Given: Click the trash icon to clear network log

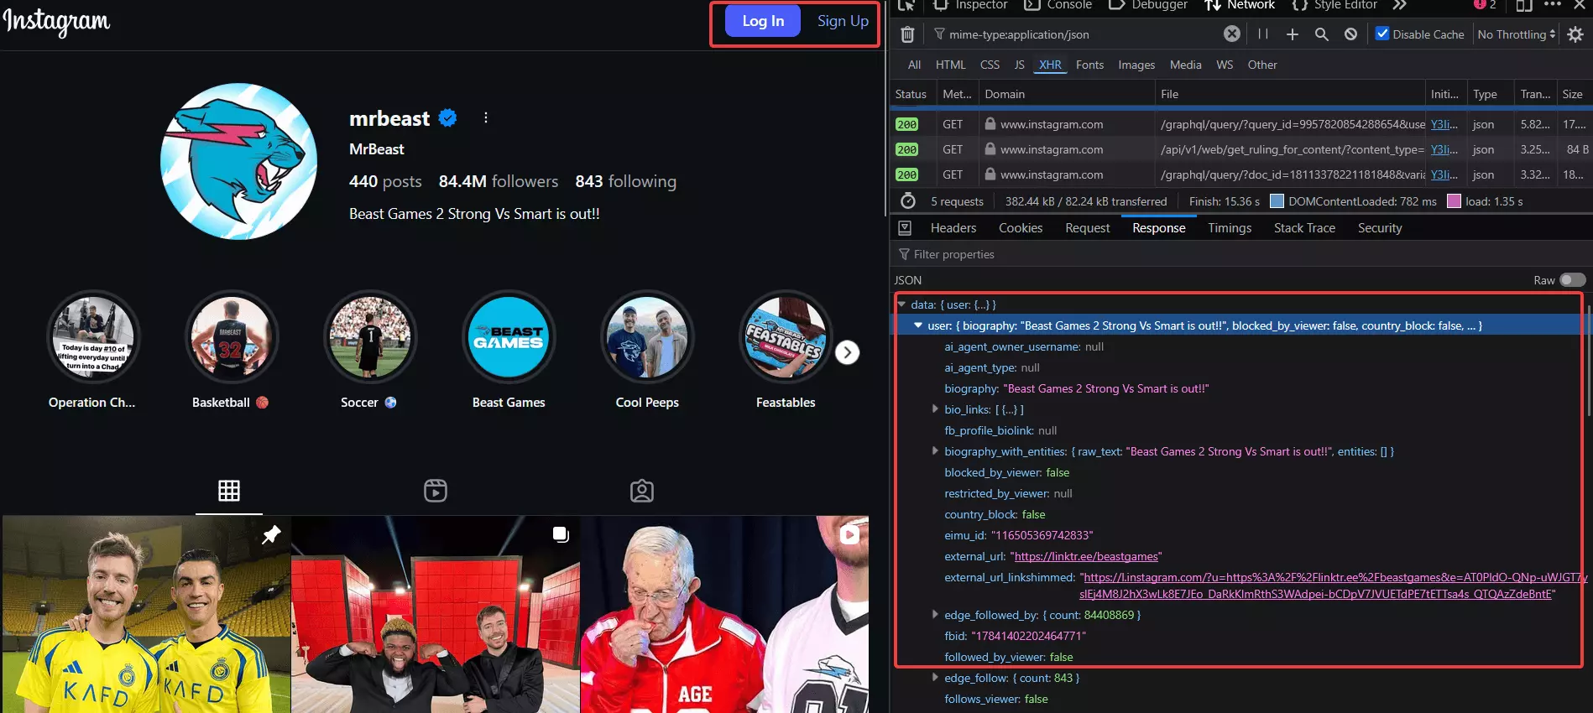Looking at the screenshot, I should (907, 34).
